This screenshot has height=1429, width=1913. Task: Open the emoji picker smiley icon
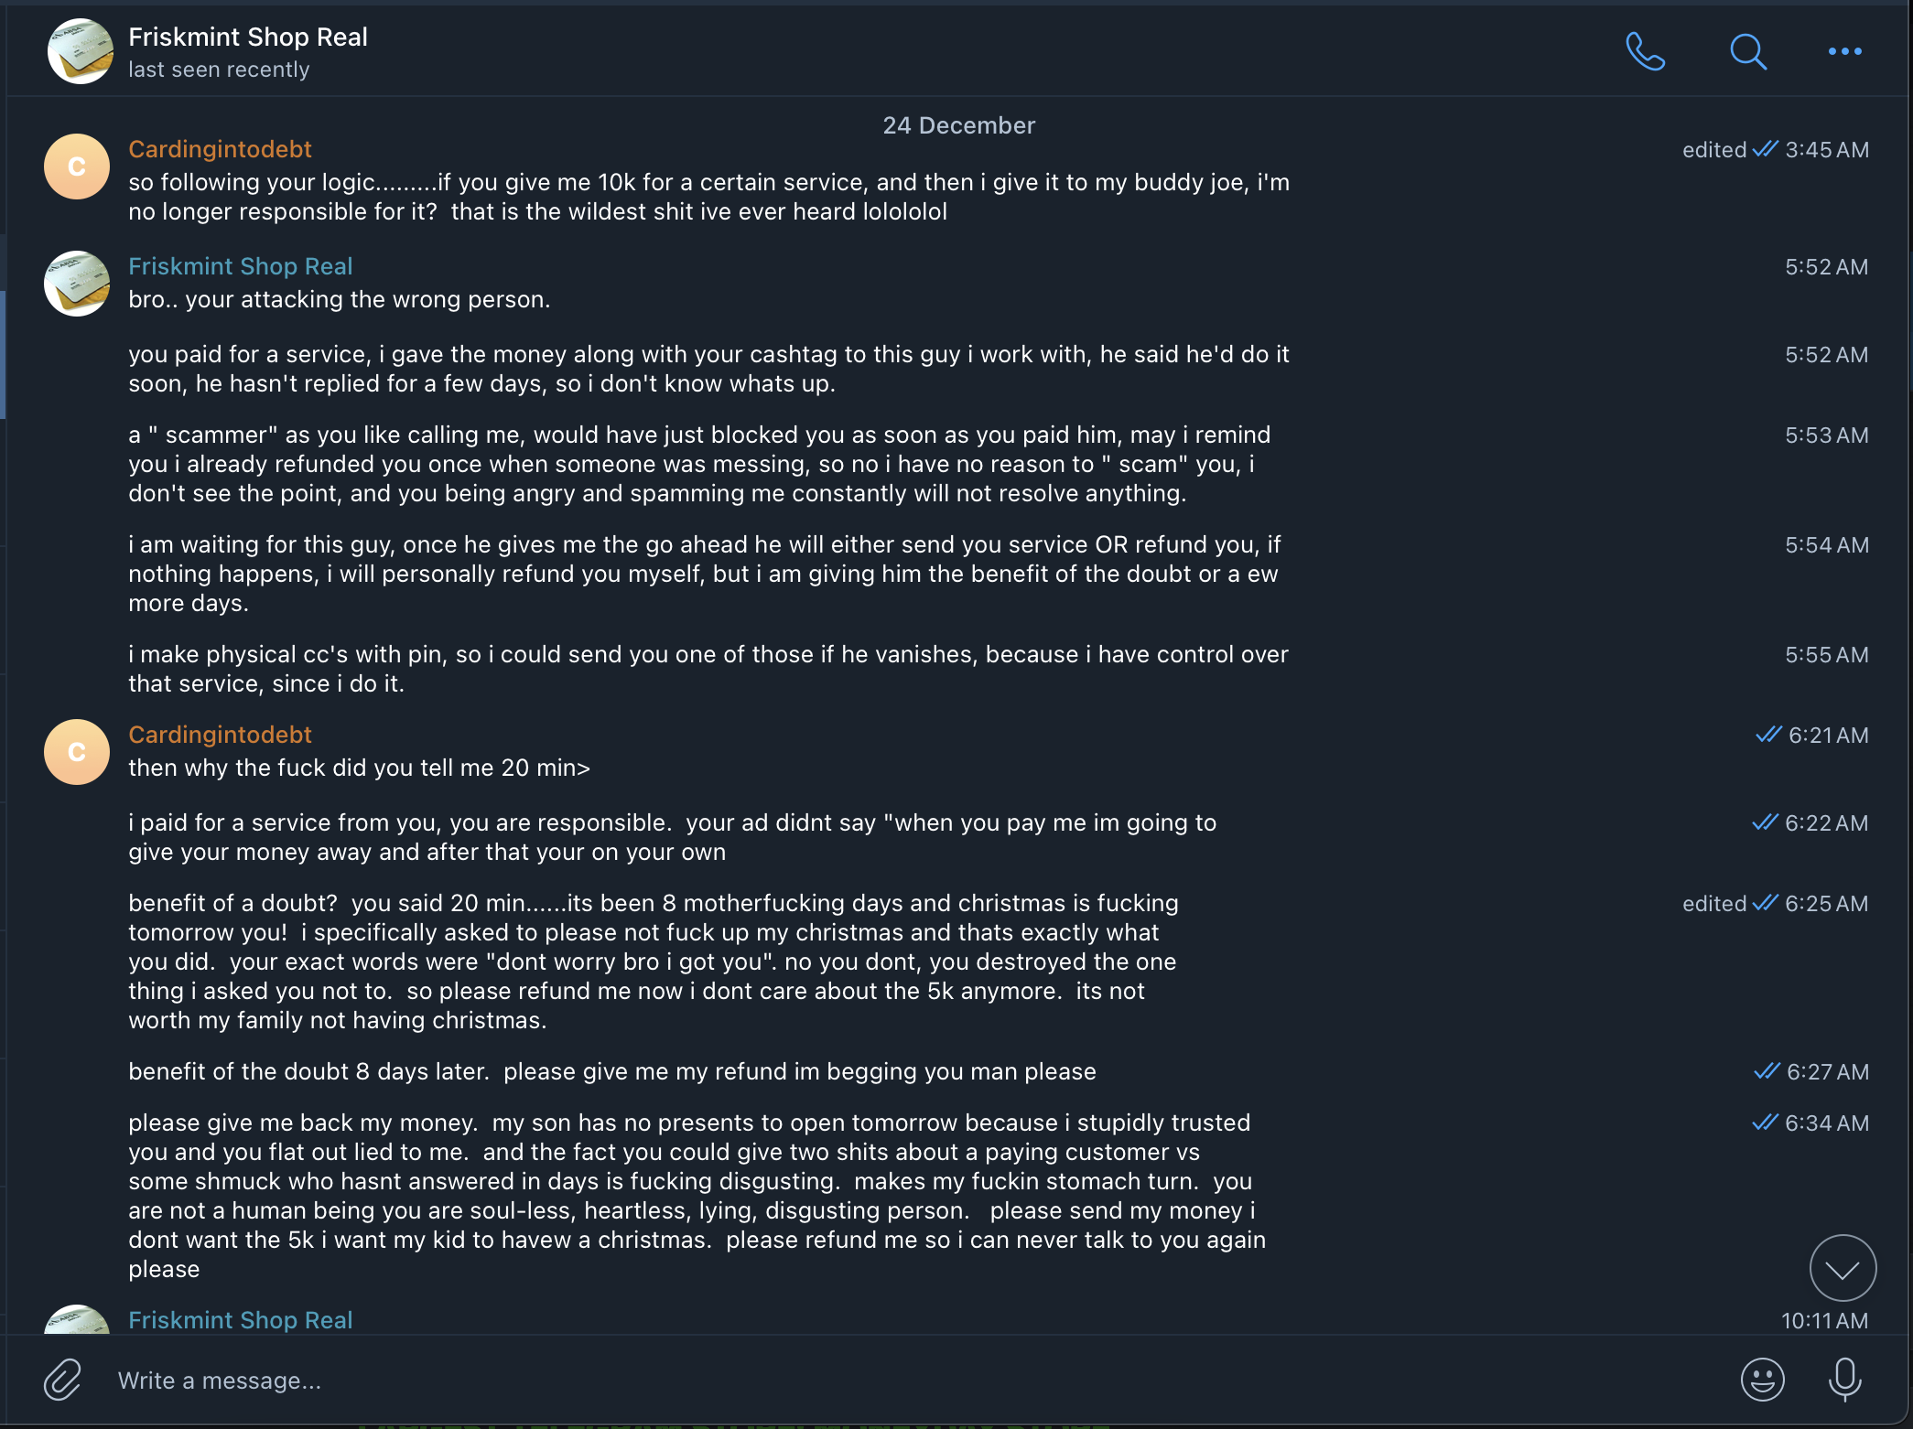[x=1762, y=1379]
